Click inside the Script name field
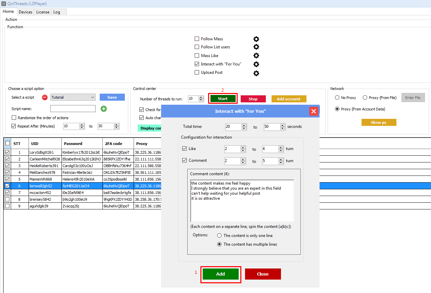Viewport: 431px width, 293px height. coord(73,109)
